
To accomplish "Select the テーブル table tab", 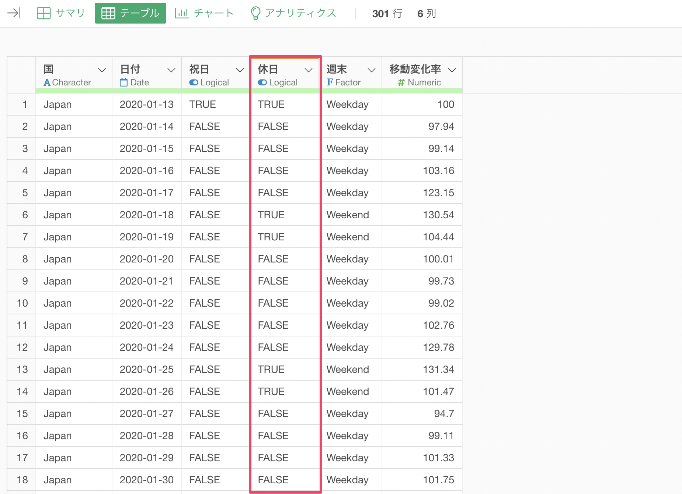I will 131,13.
